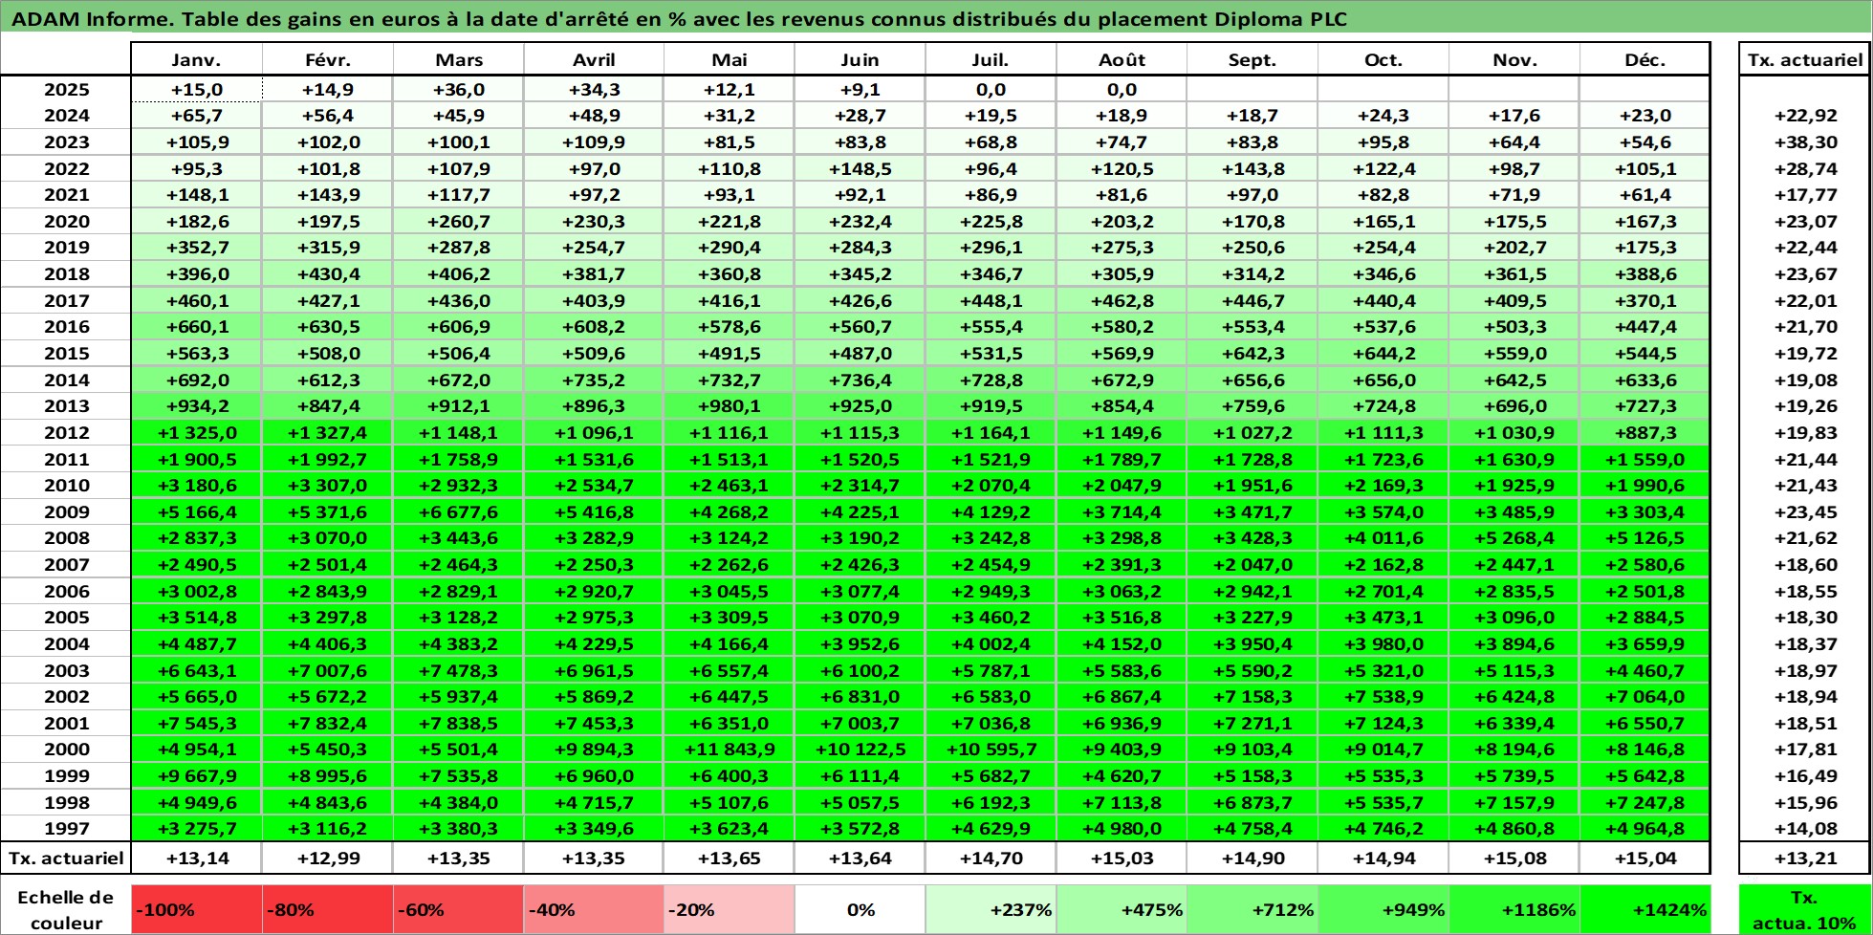
Task: Select the 2025 year row label
Action: [66, 90]
